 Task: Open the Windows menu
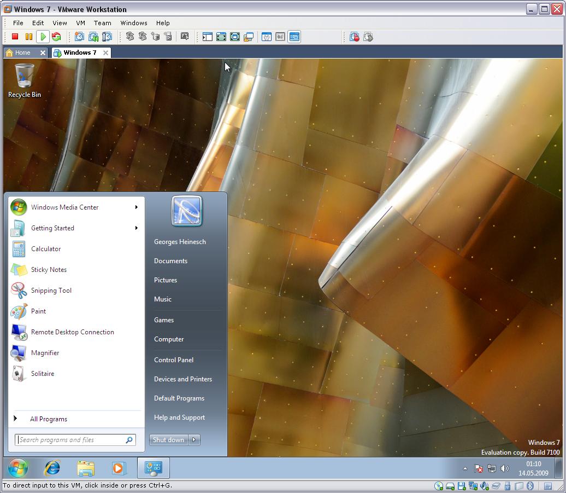click(134, 23)
